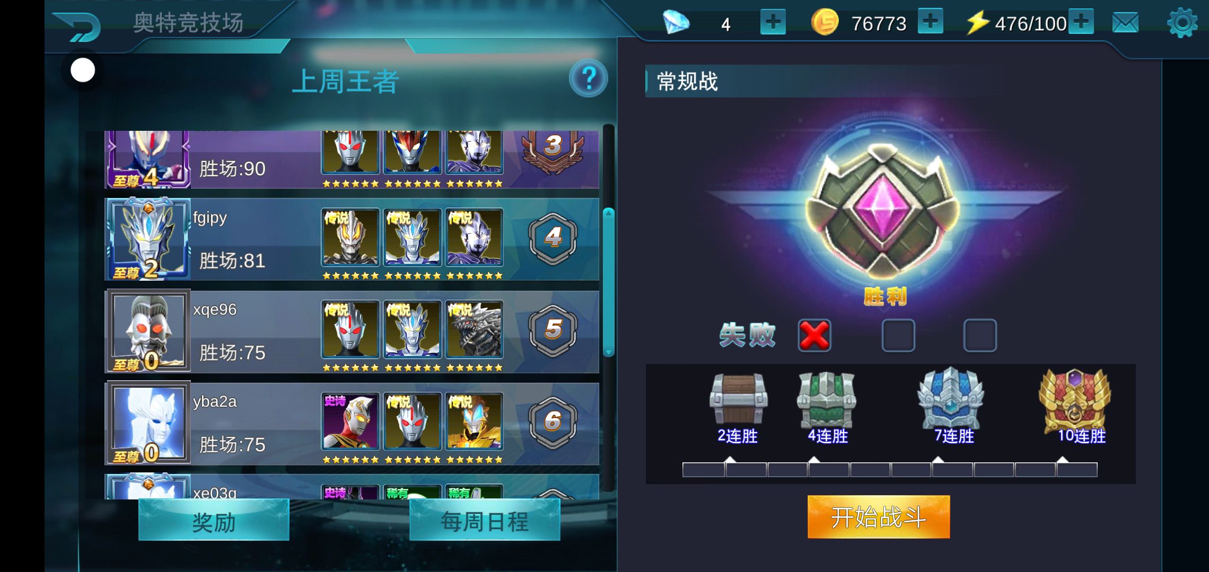This screenshot has height=572, width=1209.
Task: Tap the 4连胜 green chest
Action: 826,399
